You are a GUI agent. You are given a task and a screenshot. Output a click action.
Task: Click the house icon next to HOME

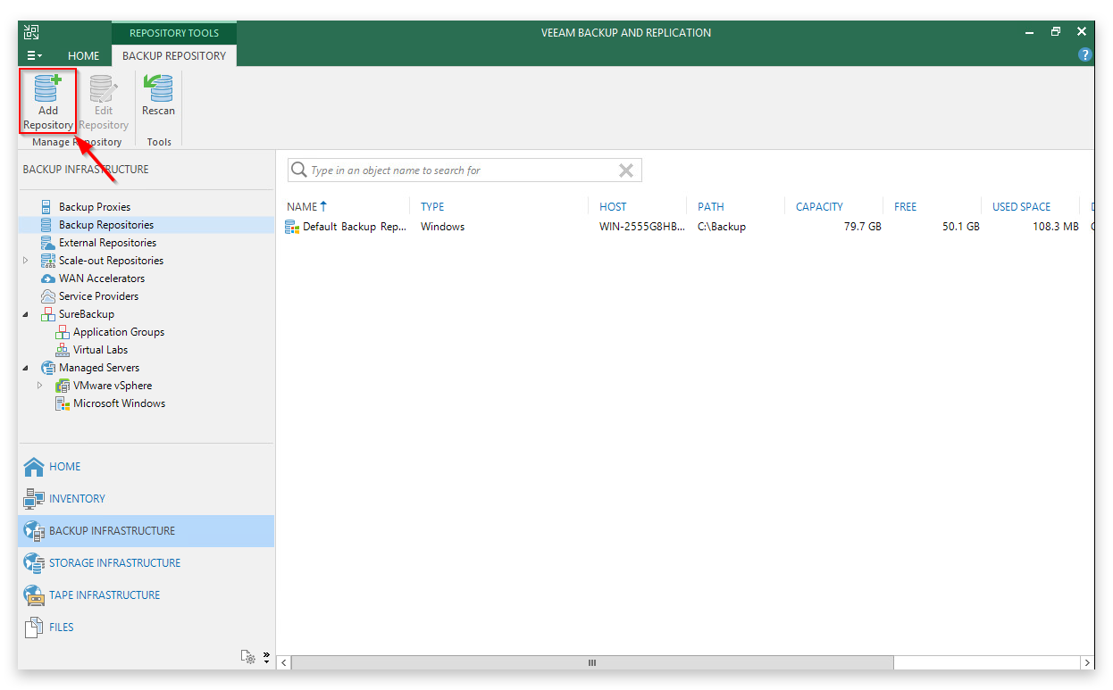click(34, 467)
